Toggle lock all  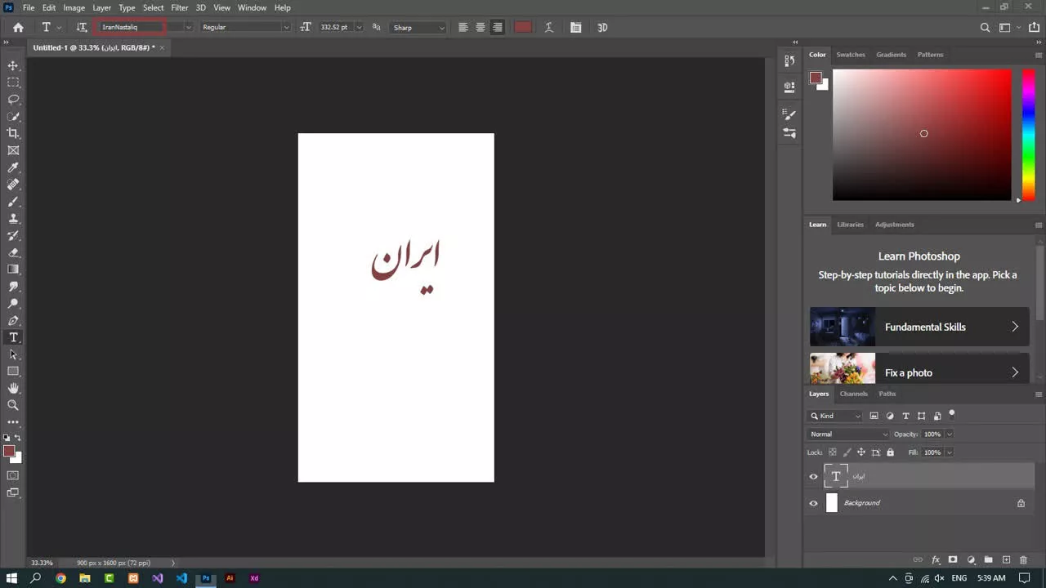pos(890,452)
